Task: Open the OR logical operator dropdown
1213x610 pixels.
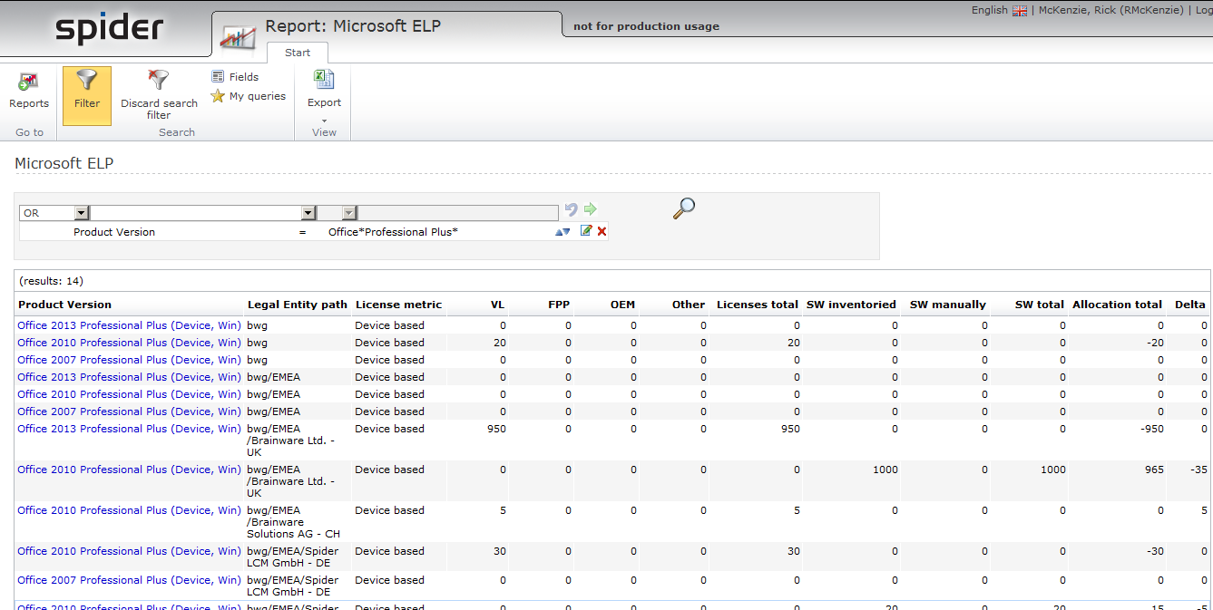Action: (x=81, y=213)
